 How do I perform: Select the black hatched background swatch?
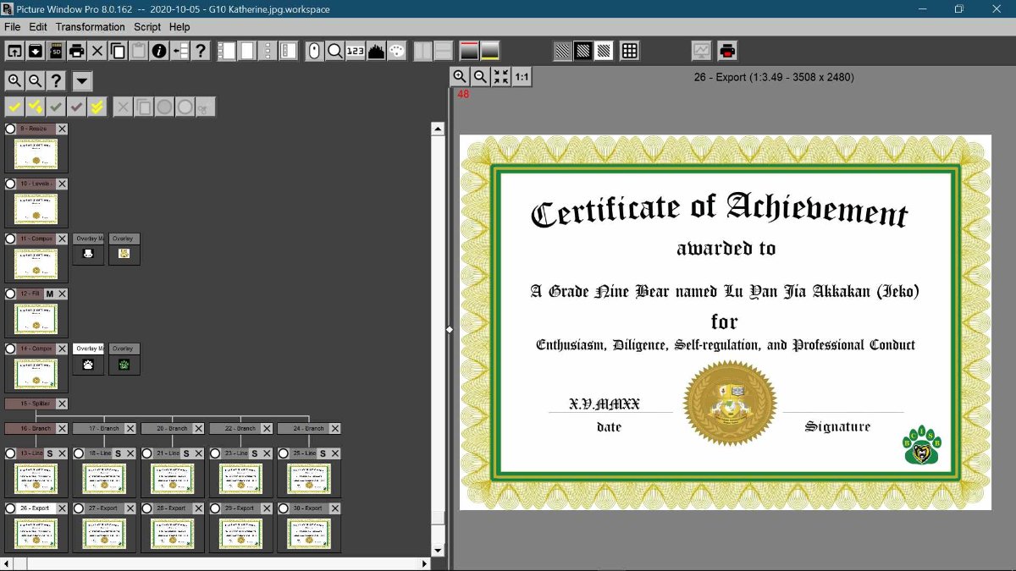point(583,51)
